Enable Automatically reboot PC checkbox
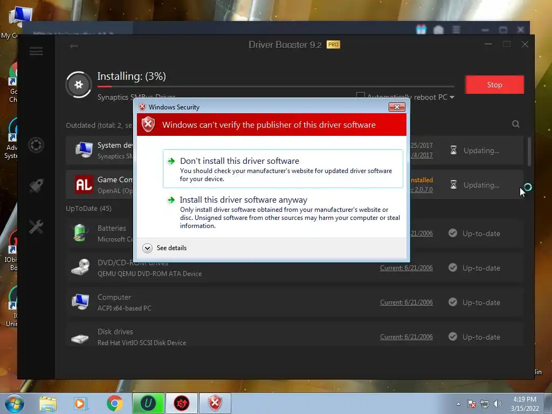 361,96
